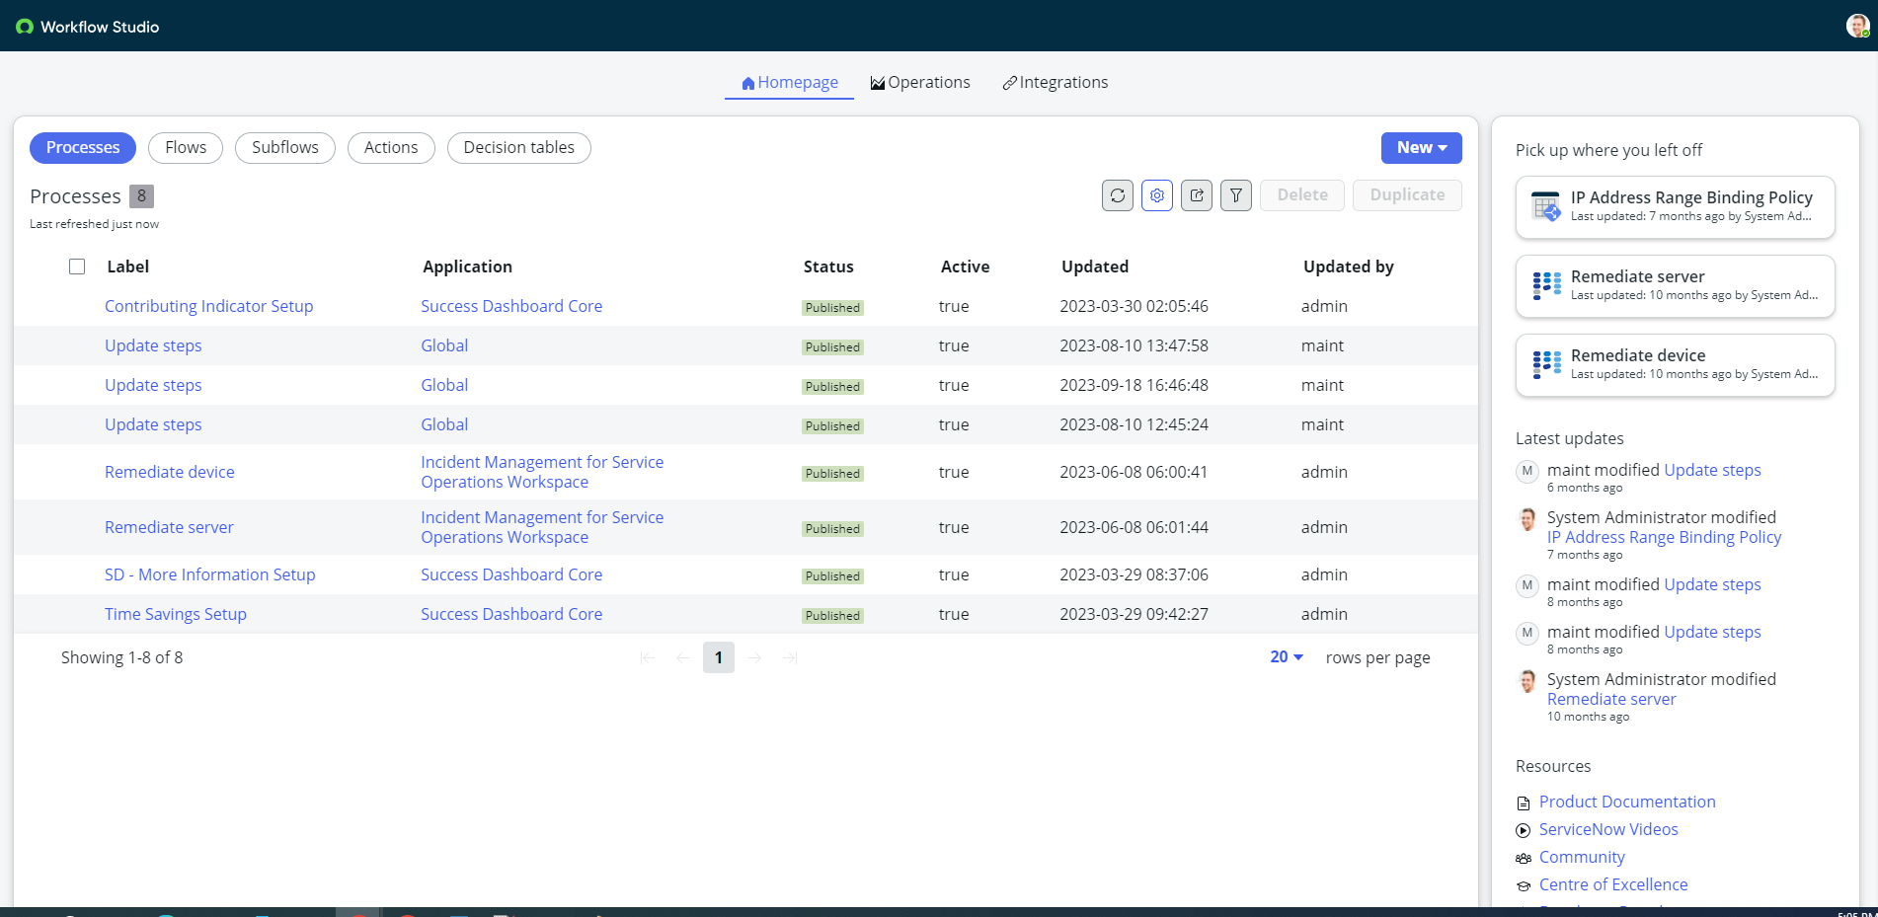Click the 2023-03-30 02:05:46 updated cell

pos(1134,306)
